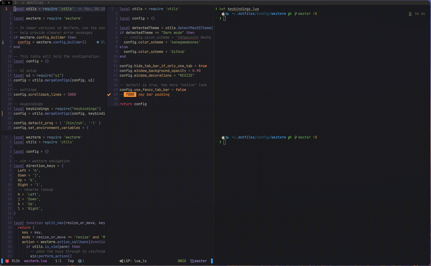The image size is (431, 266).
Task: Click the '1m 6s' duration in the upper prompt
Action: (420, 14)
